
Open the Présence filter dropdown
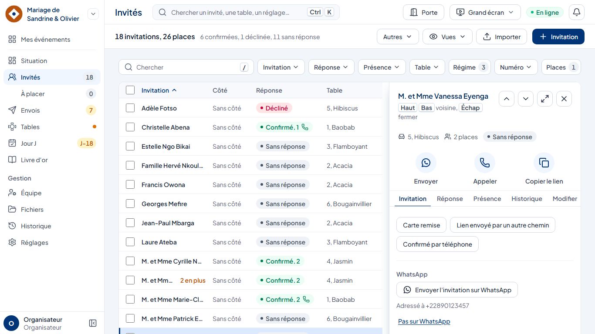[382, 67]
